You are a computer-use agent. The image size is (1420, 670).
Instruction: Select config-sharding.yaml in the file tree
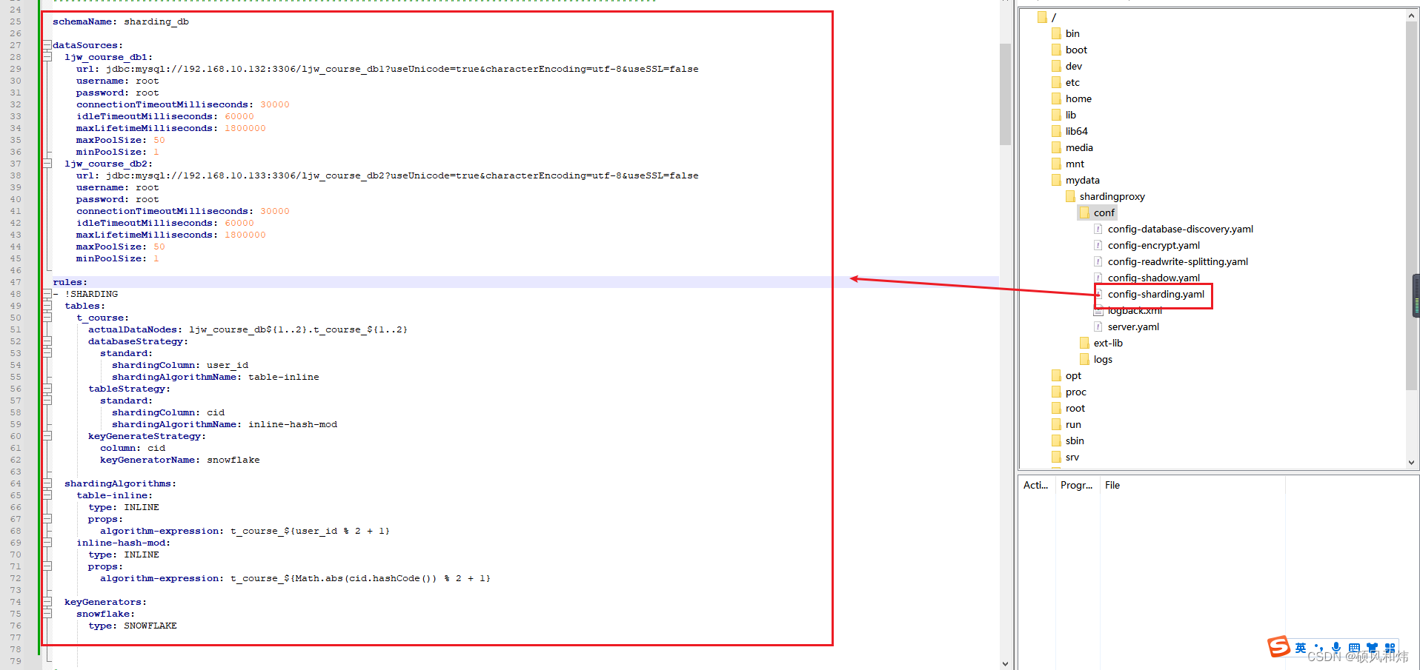[1155, 294]
